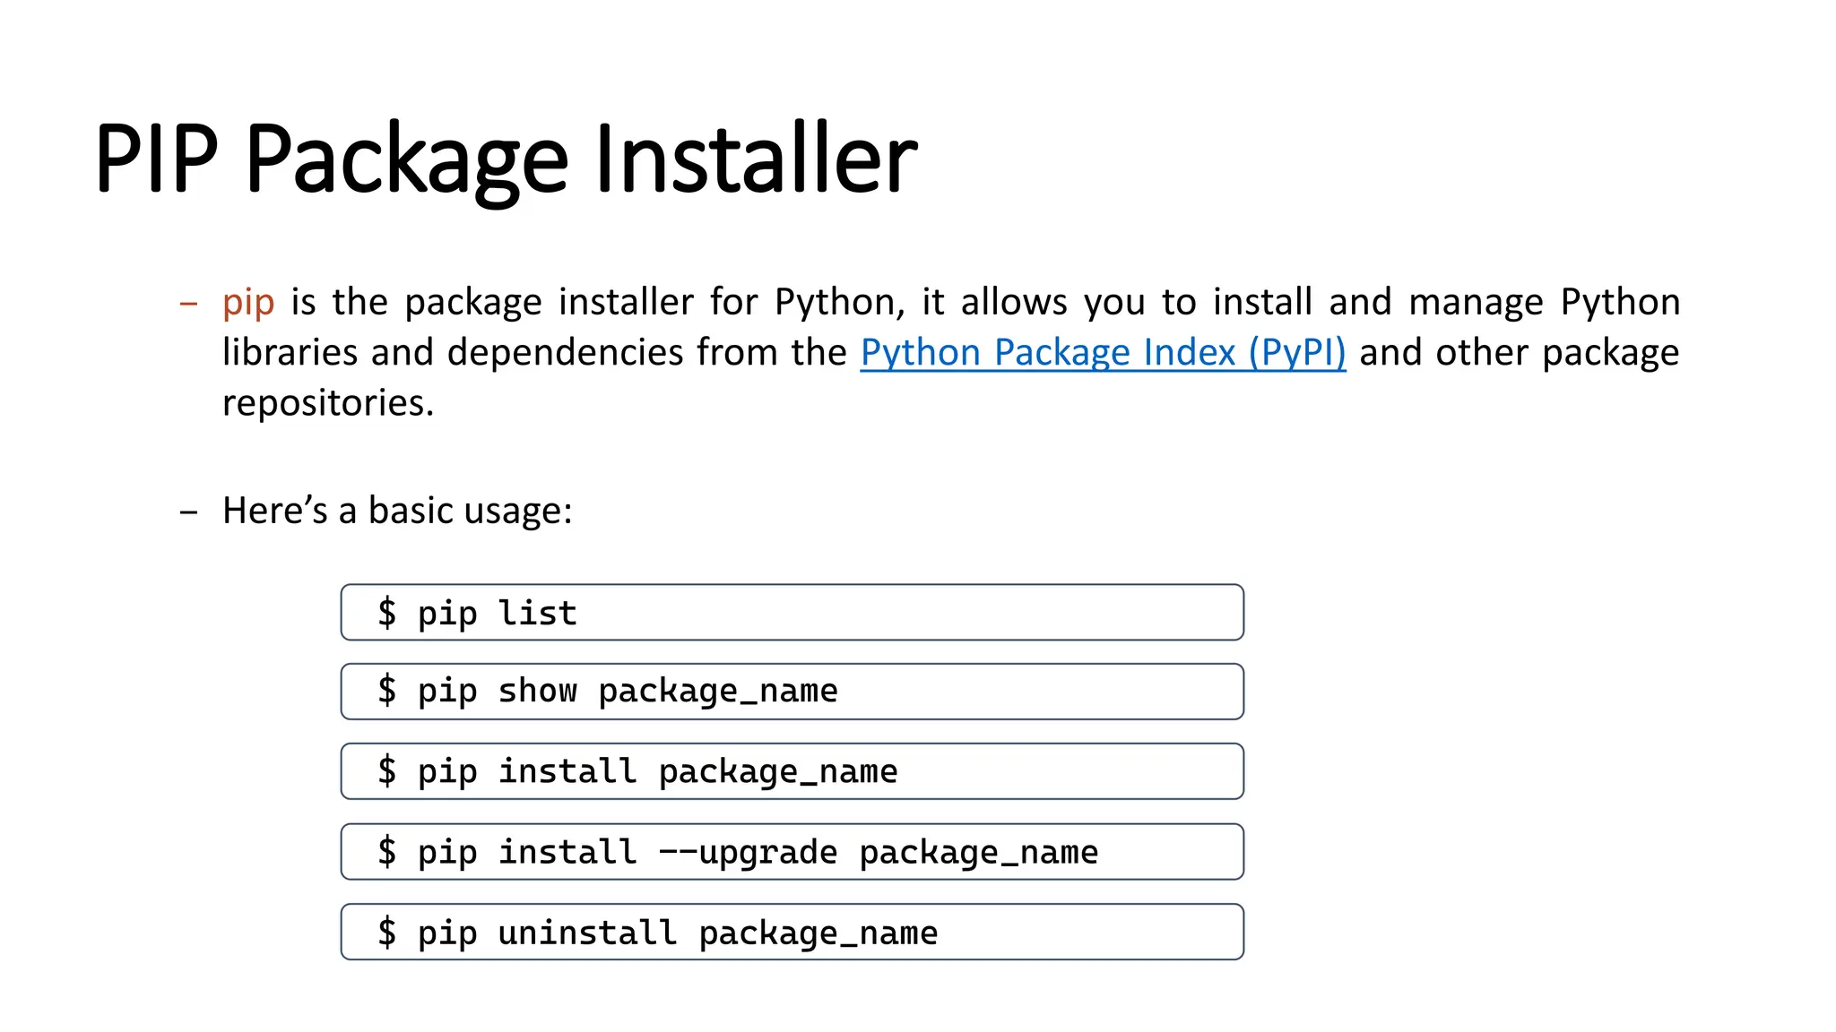Viewport: 1836px width, 1032px height.
Task: Click the --upgrade flag text
Action: click(748, 852)
